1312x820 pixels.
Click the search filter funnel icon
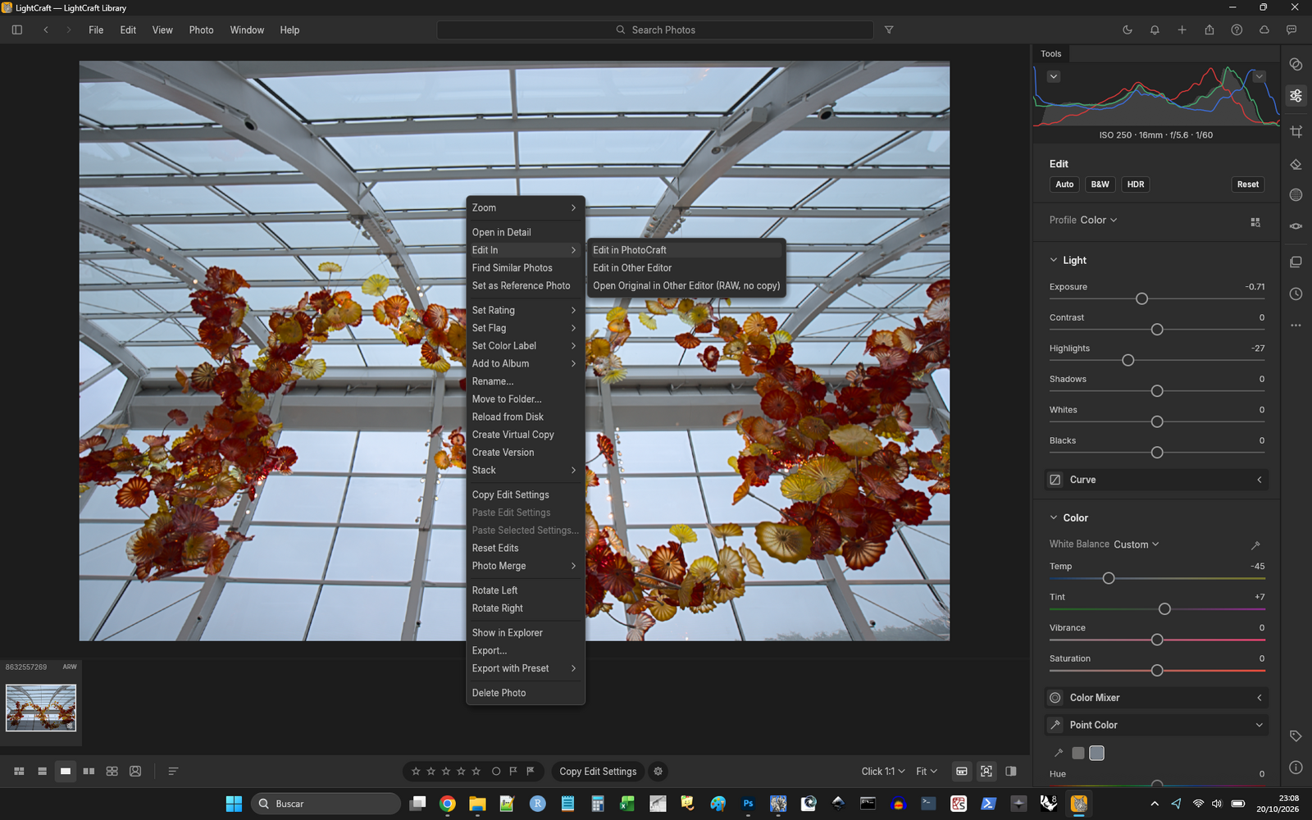click(x=889, y=30)
